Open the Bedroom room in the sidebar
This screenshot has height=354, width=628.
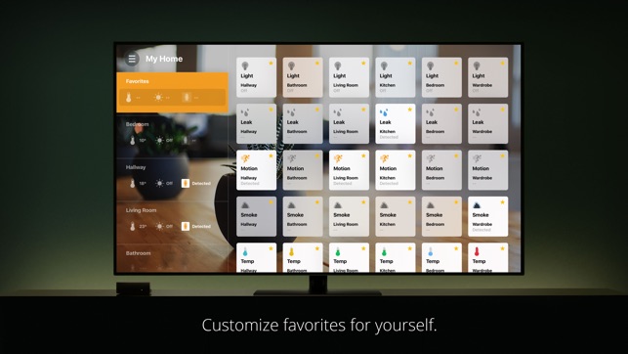[x=172, y=134]
